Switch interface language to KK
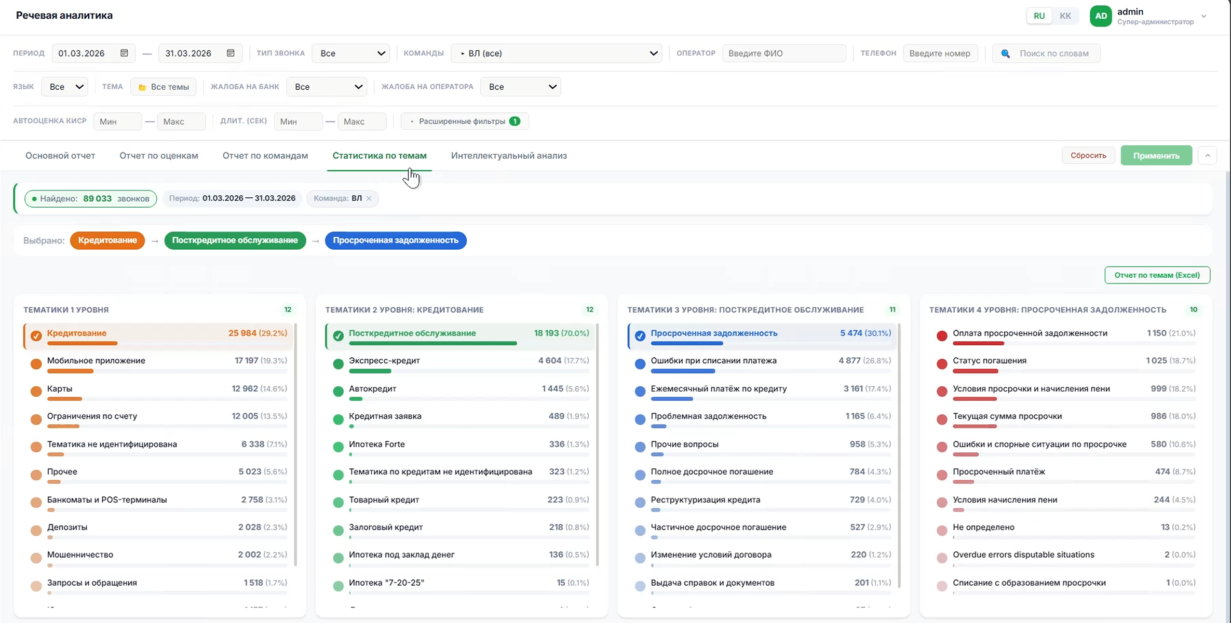The height and width of the screenshot is (623, 1231). pyautogui.click(x=1065, y=16)
